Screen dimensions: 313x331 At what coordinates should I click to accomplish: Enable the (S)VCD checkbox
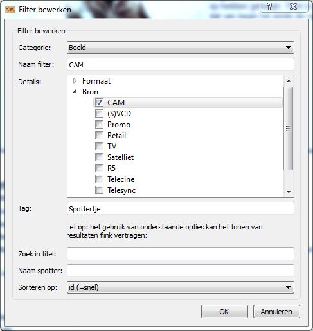[x=99, y=113]
